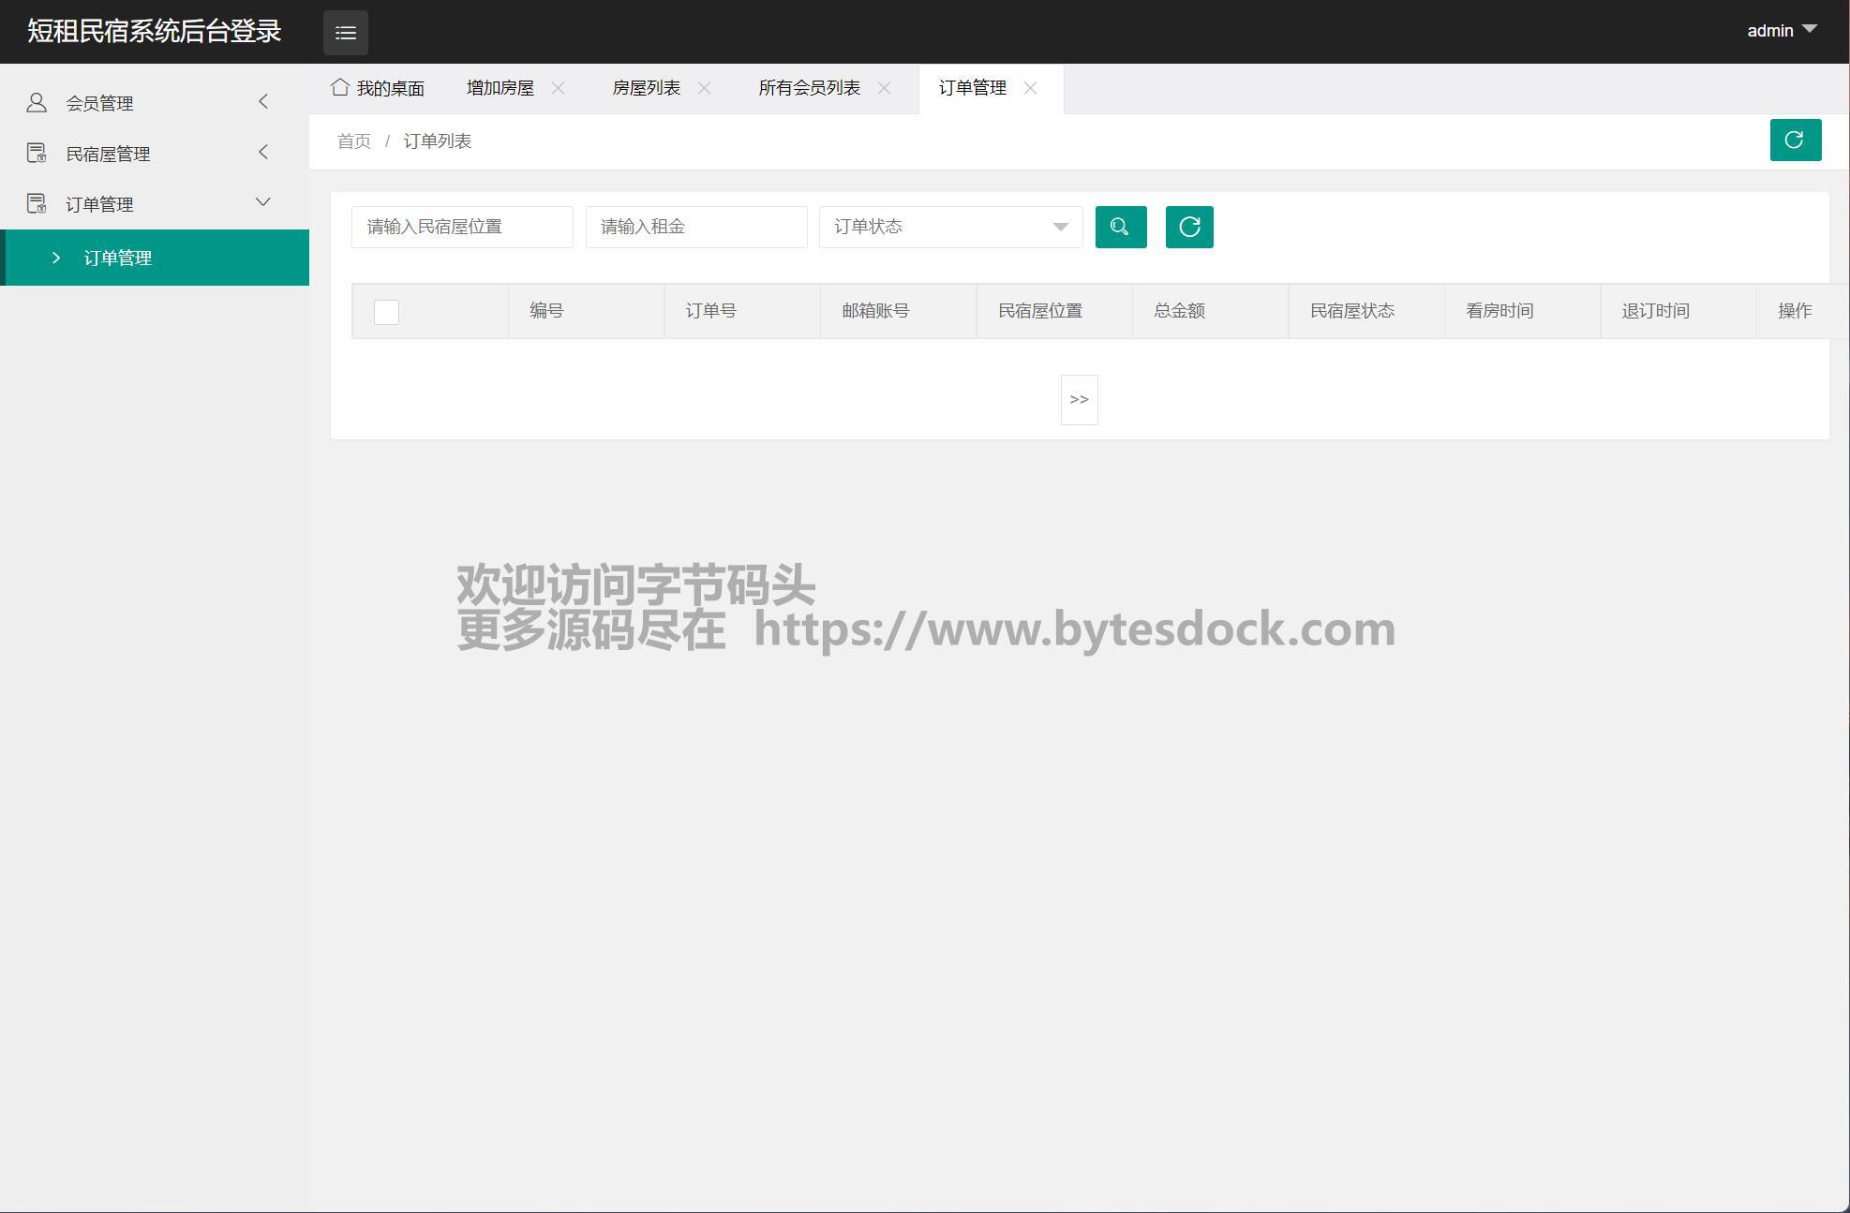Viewport: 1850px width, 1213px height.
Task: Click the >> next page button
Action: [1079, 400]
